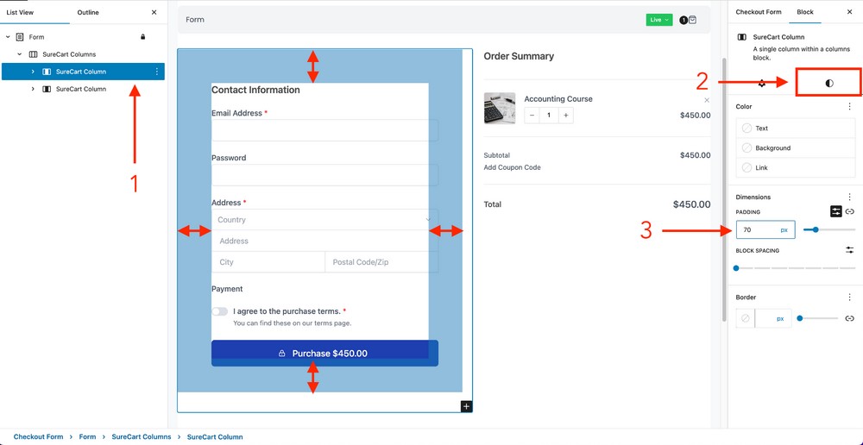Click the SureCart Column block icon in sidebar header
Screen dimensions: 863x445
(x=742, y=37)
